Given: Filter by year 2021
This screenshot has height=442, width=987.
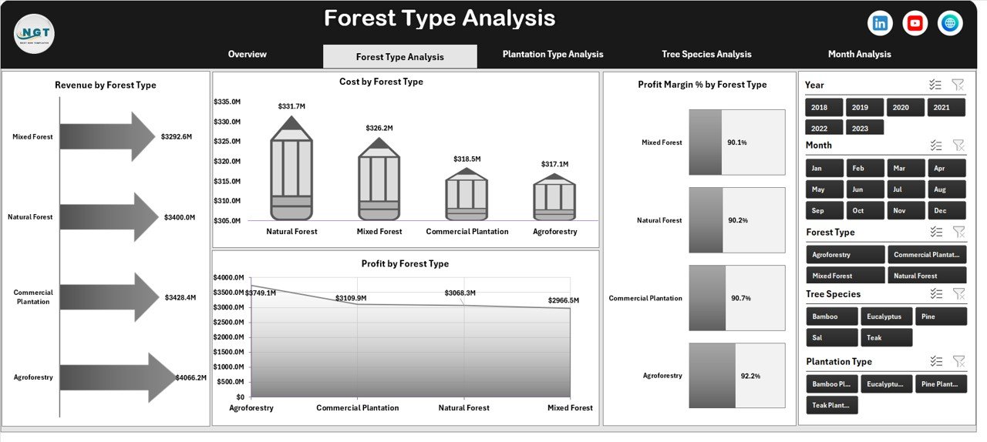Looking at the screenshot, I should point(947,108).
